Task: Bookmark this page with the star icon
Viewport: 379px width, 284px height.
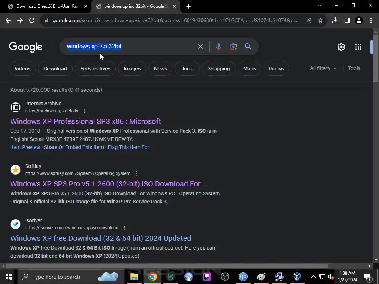Action: click(321, 21)
